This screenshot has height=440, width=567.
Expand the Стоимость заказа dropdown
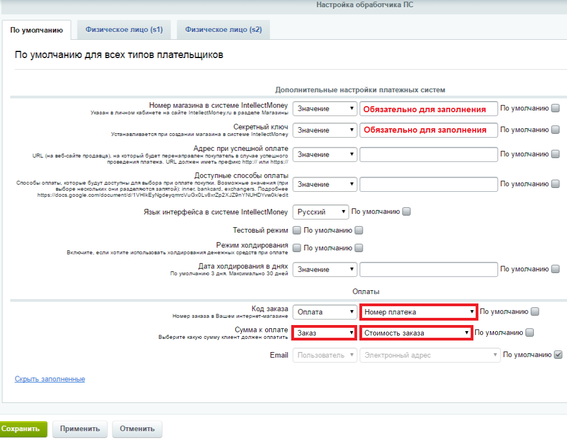pyautogui.click(x=416, y=333)
